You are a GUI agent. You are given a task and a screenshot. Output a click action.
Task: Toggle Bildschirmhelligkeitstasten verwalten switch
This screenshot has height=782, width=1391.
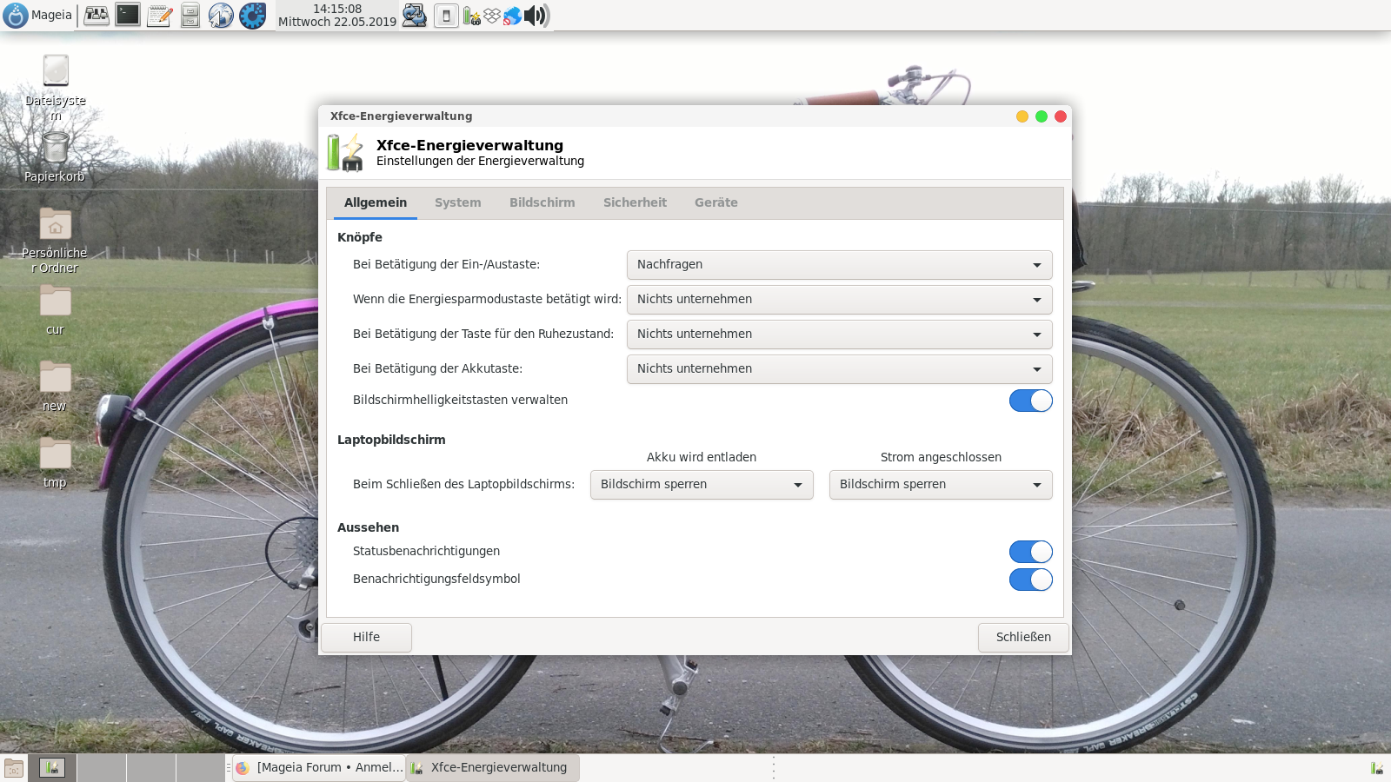(1031, 401)
